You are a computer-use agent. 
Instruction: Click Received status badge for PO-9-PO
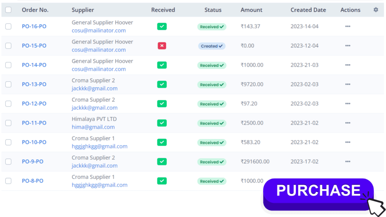pos(212,162)
